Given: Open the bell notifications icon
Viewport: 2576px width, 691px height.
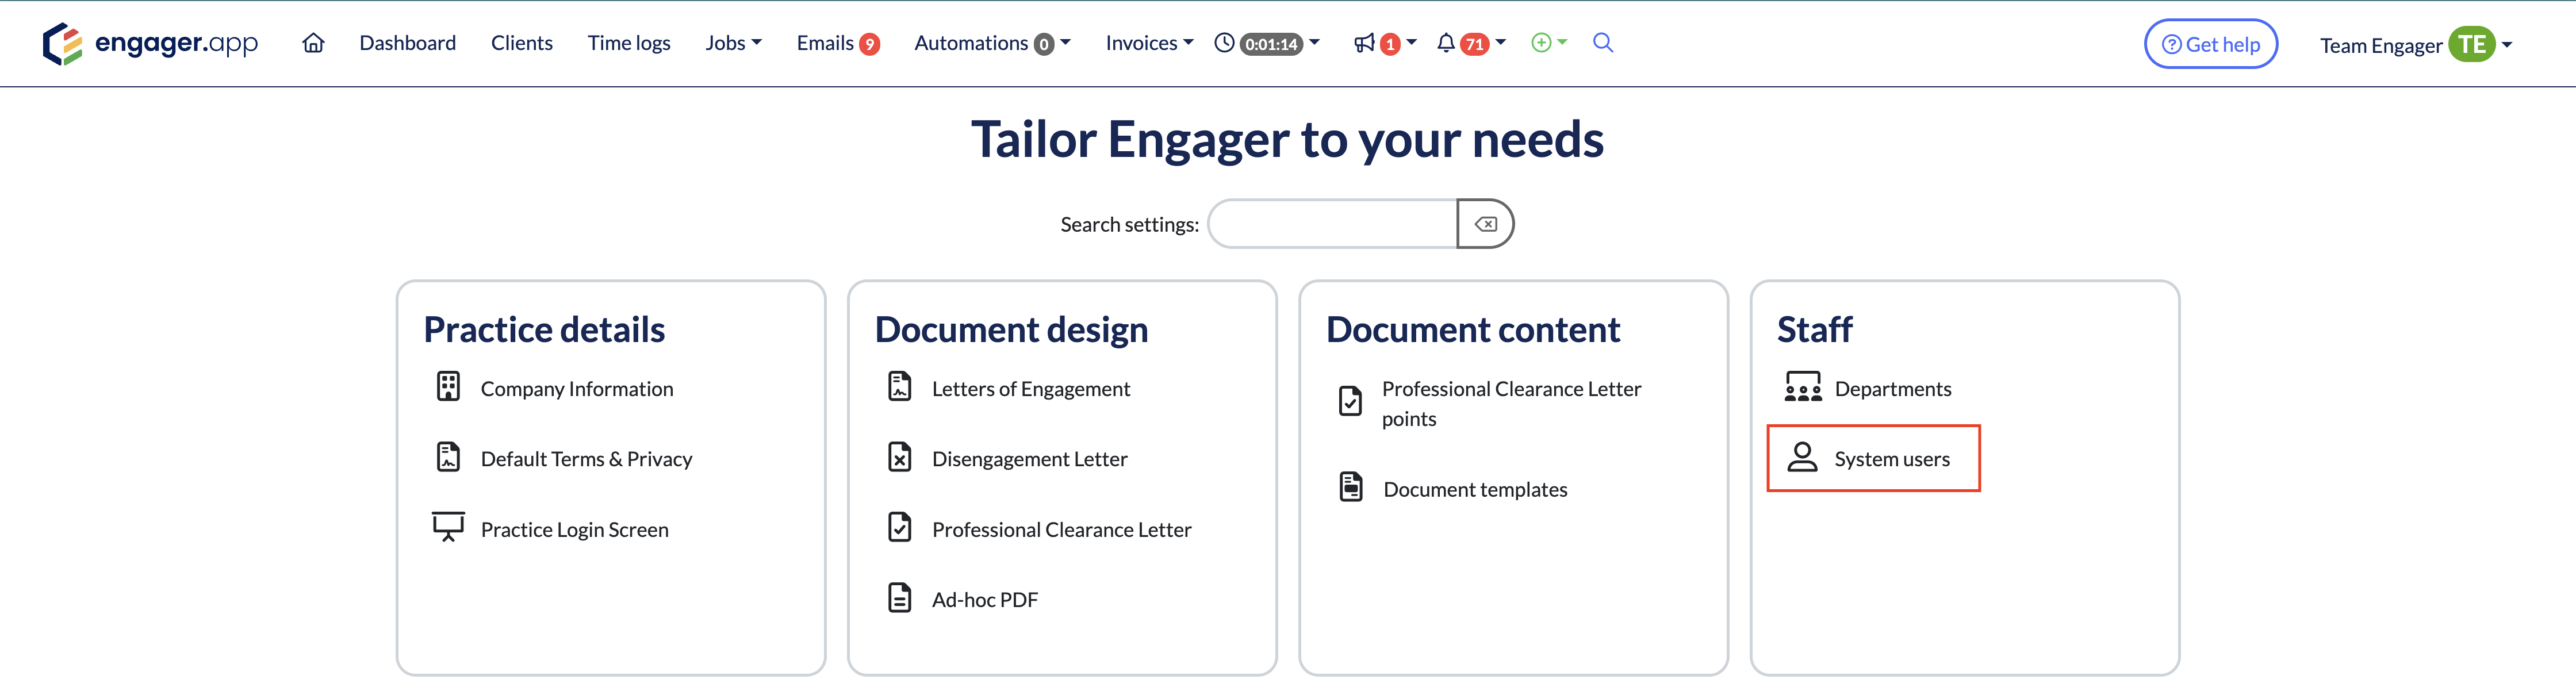Looking at the screenshot, I should 1445,43.
